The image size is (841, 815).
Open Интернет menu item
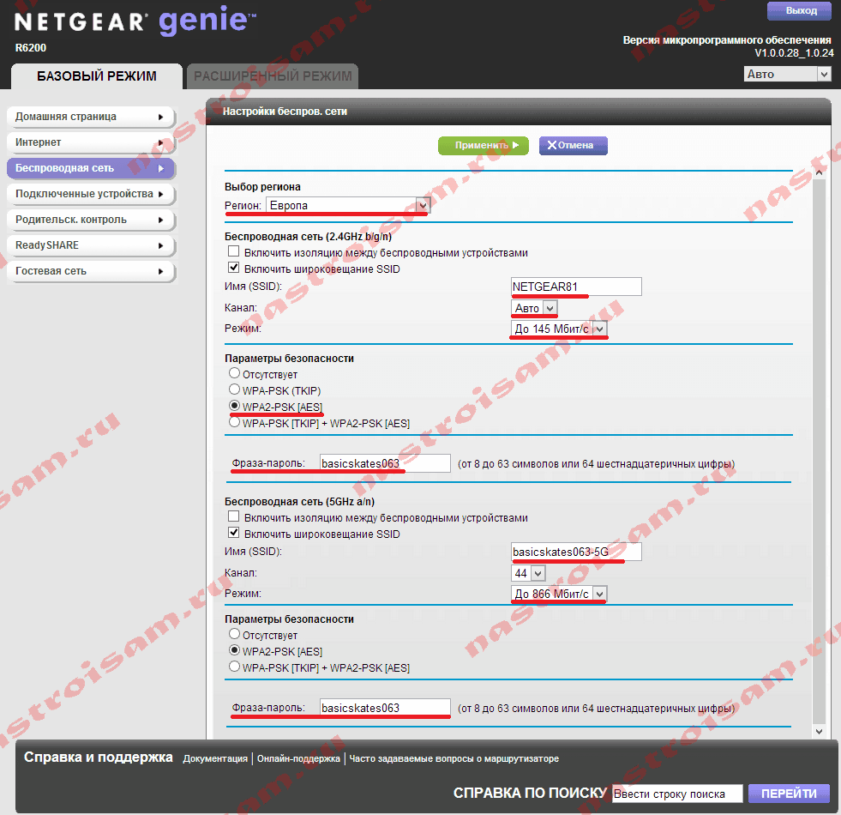91,142
